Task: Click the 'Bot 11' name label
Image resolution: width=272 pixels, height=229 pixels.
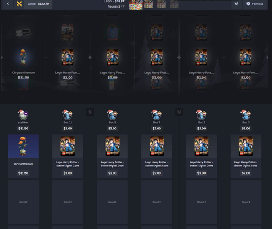Action: (67, 123)
